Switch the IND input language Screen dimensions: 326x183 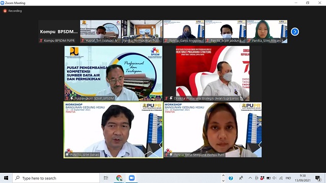[x=288, y=178]
